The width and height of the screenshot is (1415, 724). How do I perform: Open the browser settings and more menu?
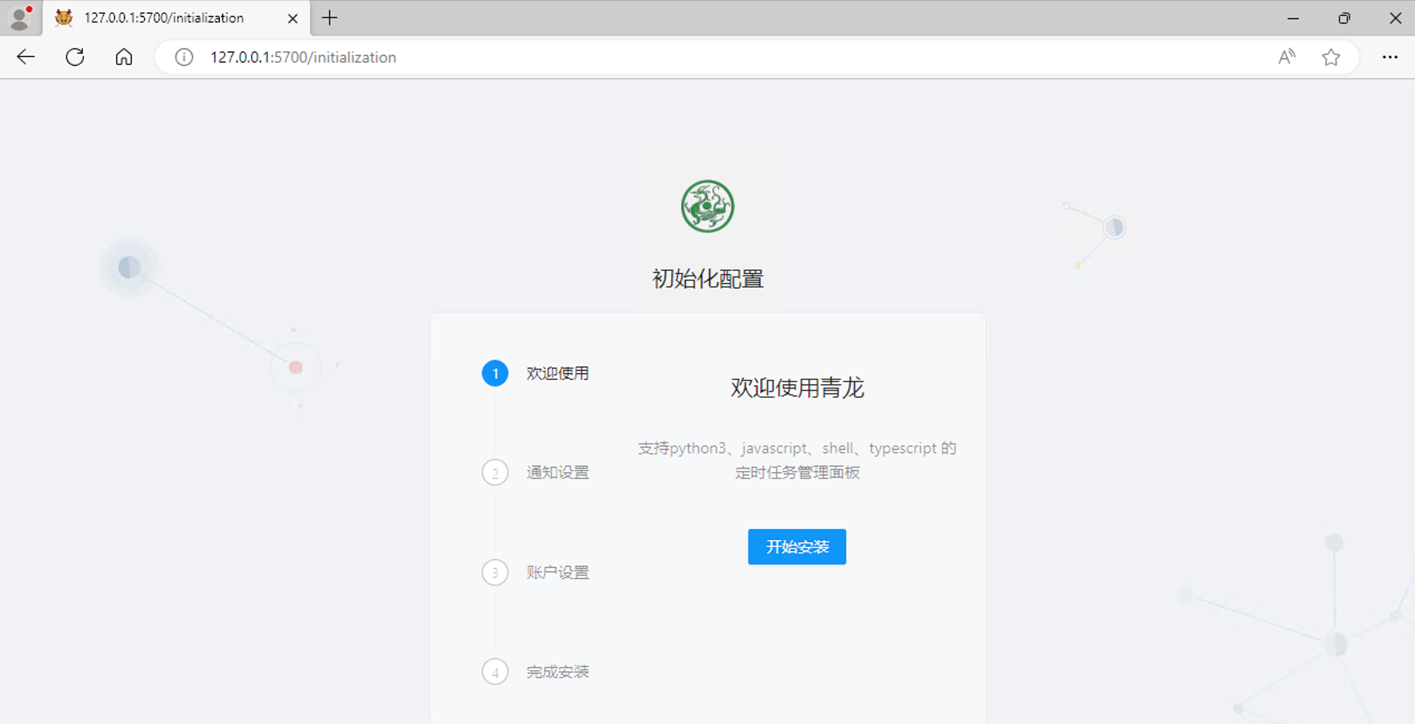[x=1390, y=57]
